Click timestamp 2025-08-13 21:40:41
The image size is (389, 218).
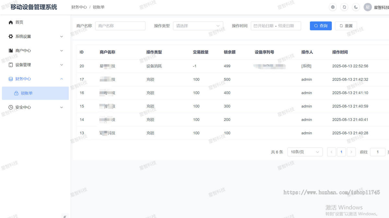click(x=350, y=120)
